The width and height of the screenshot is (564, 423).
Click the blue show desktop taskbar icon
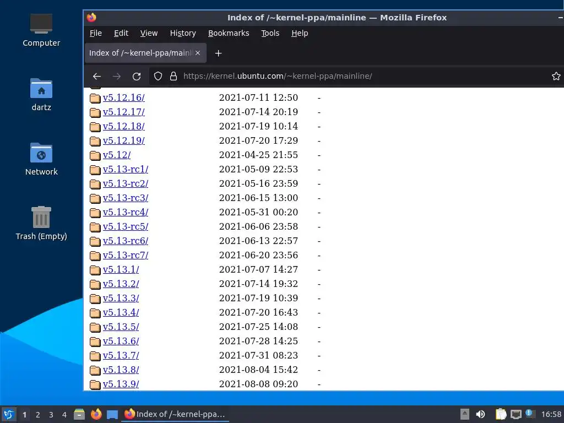112,415
